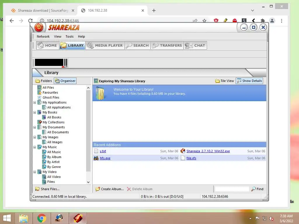
Task: Open File Explorer from the taskbar
Action: (23, 218)
